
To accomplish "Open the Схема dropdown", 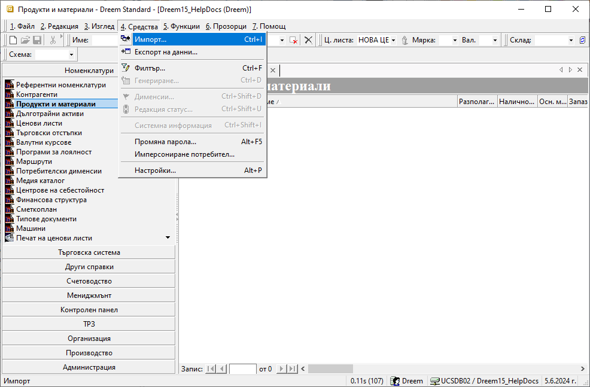I will tap(71, 55).
